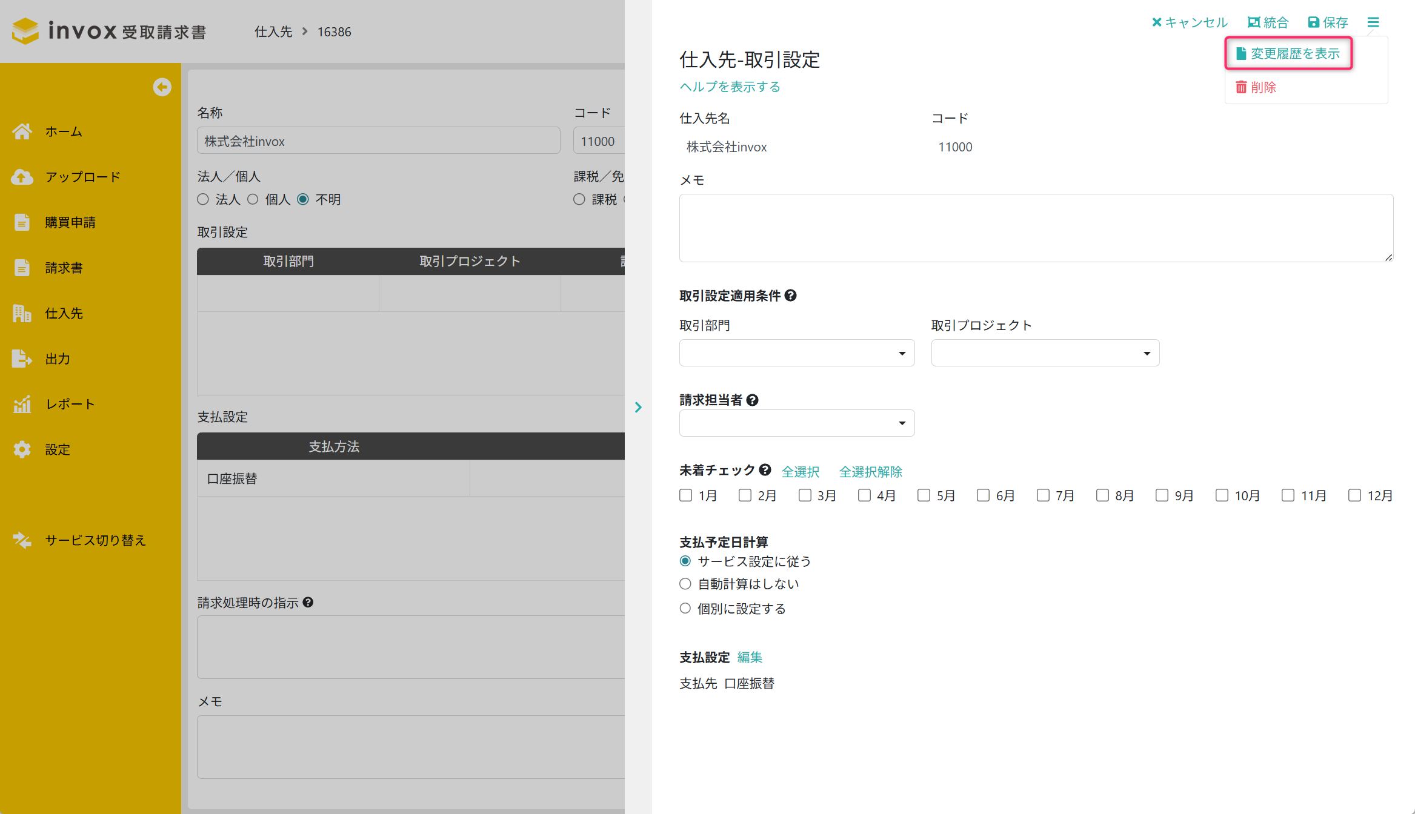Open the 請求担当者 dropdown

click(796, 423)
